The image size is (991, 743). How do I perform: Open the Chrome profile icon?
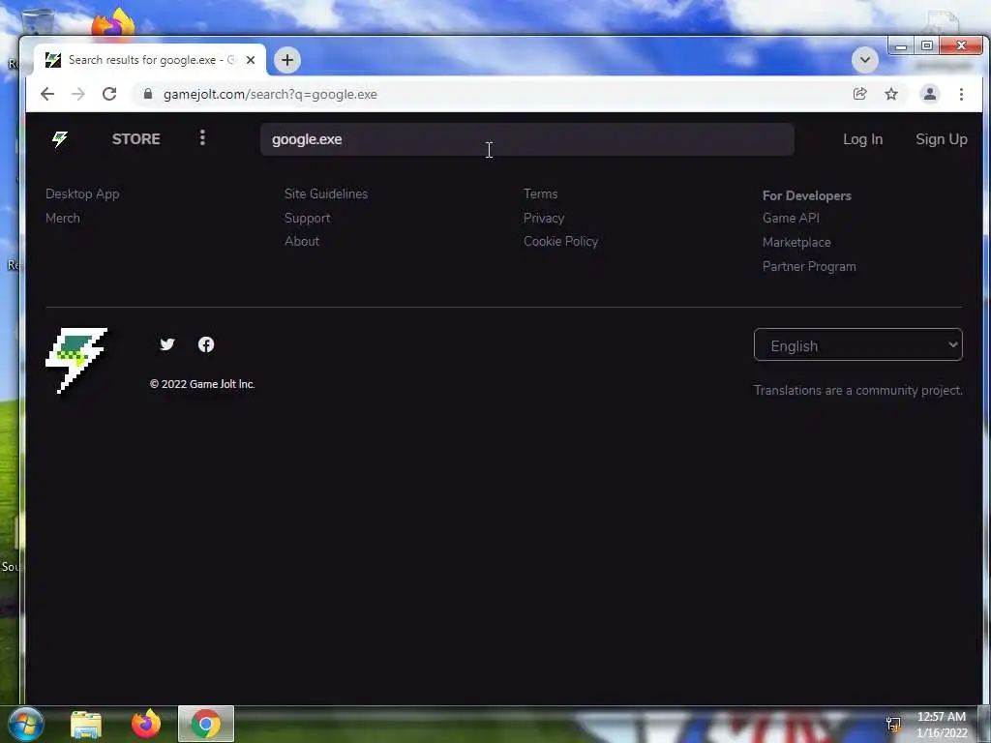[x=930, y=94]
